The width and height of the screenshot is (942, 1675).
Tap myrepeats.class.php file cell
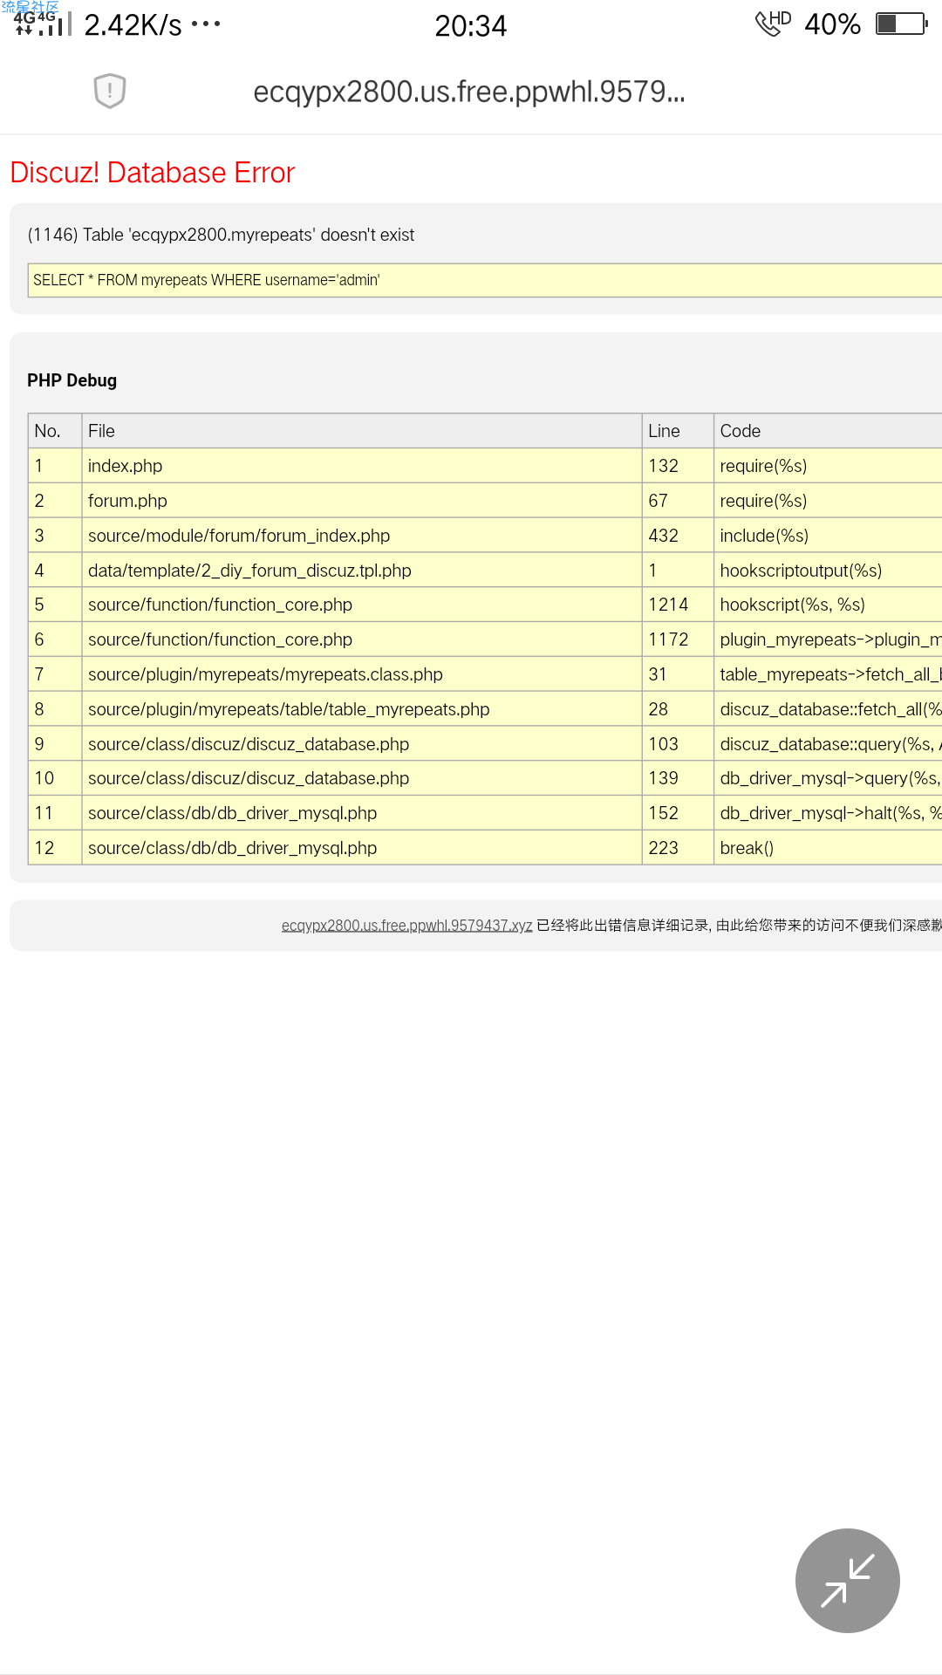click(x=362, y=674)
